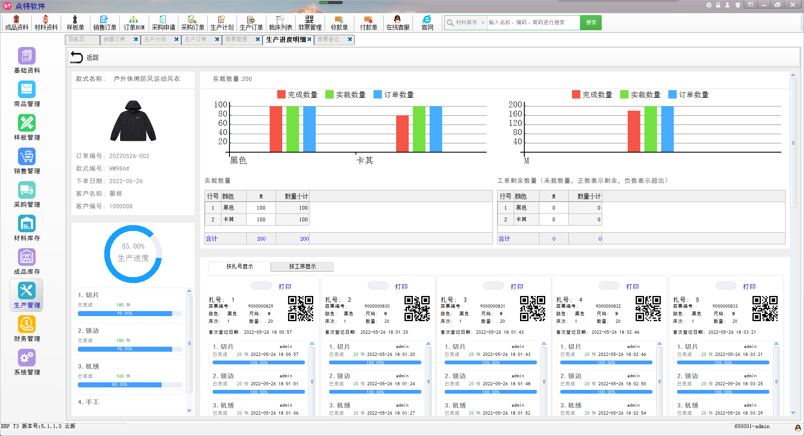Click QQ penguin icon in status bar
The width and height of the screenshot is (804, 436).
tap(798, 428)
